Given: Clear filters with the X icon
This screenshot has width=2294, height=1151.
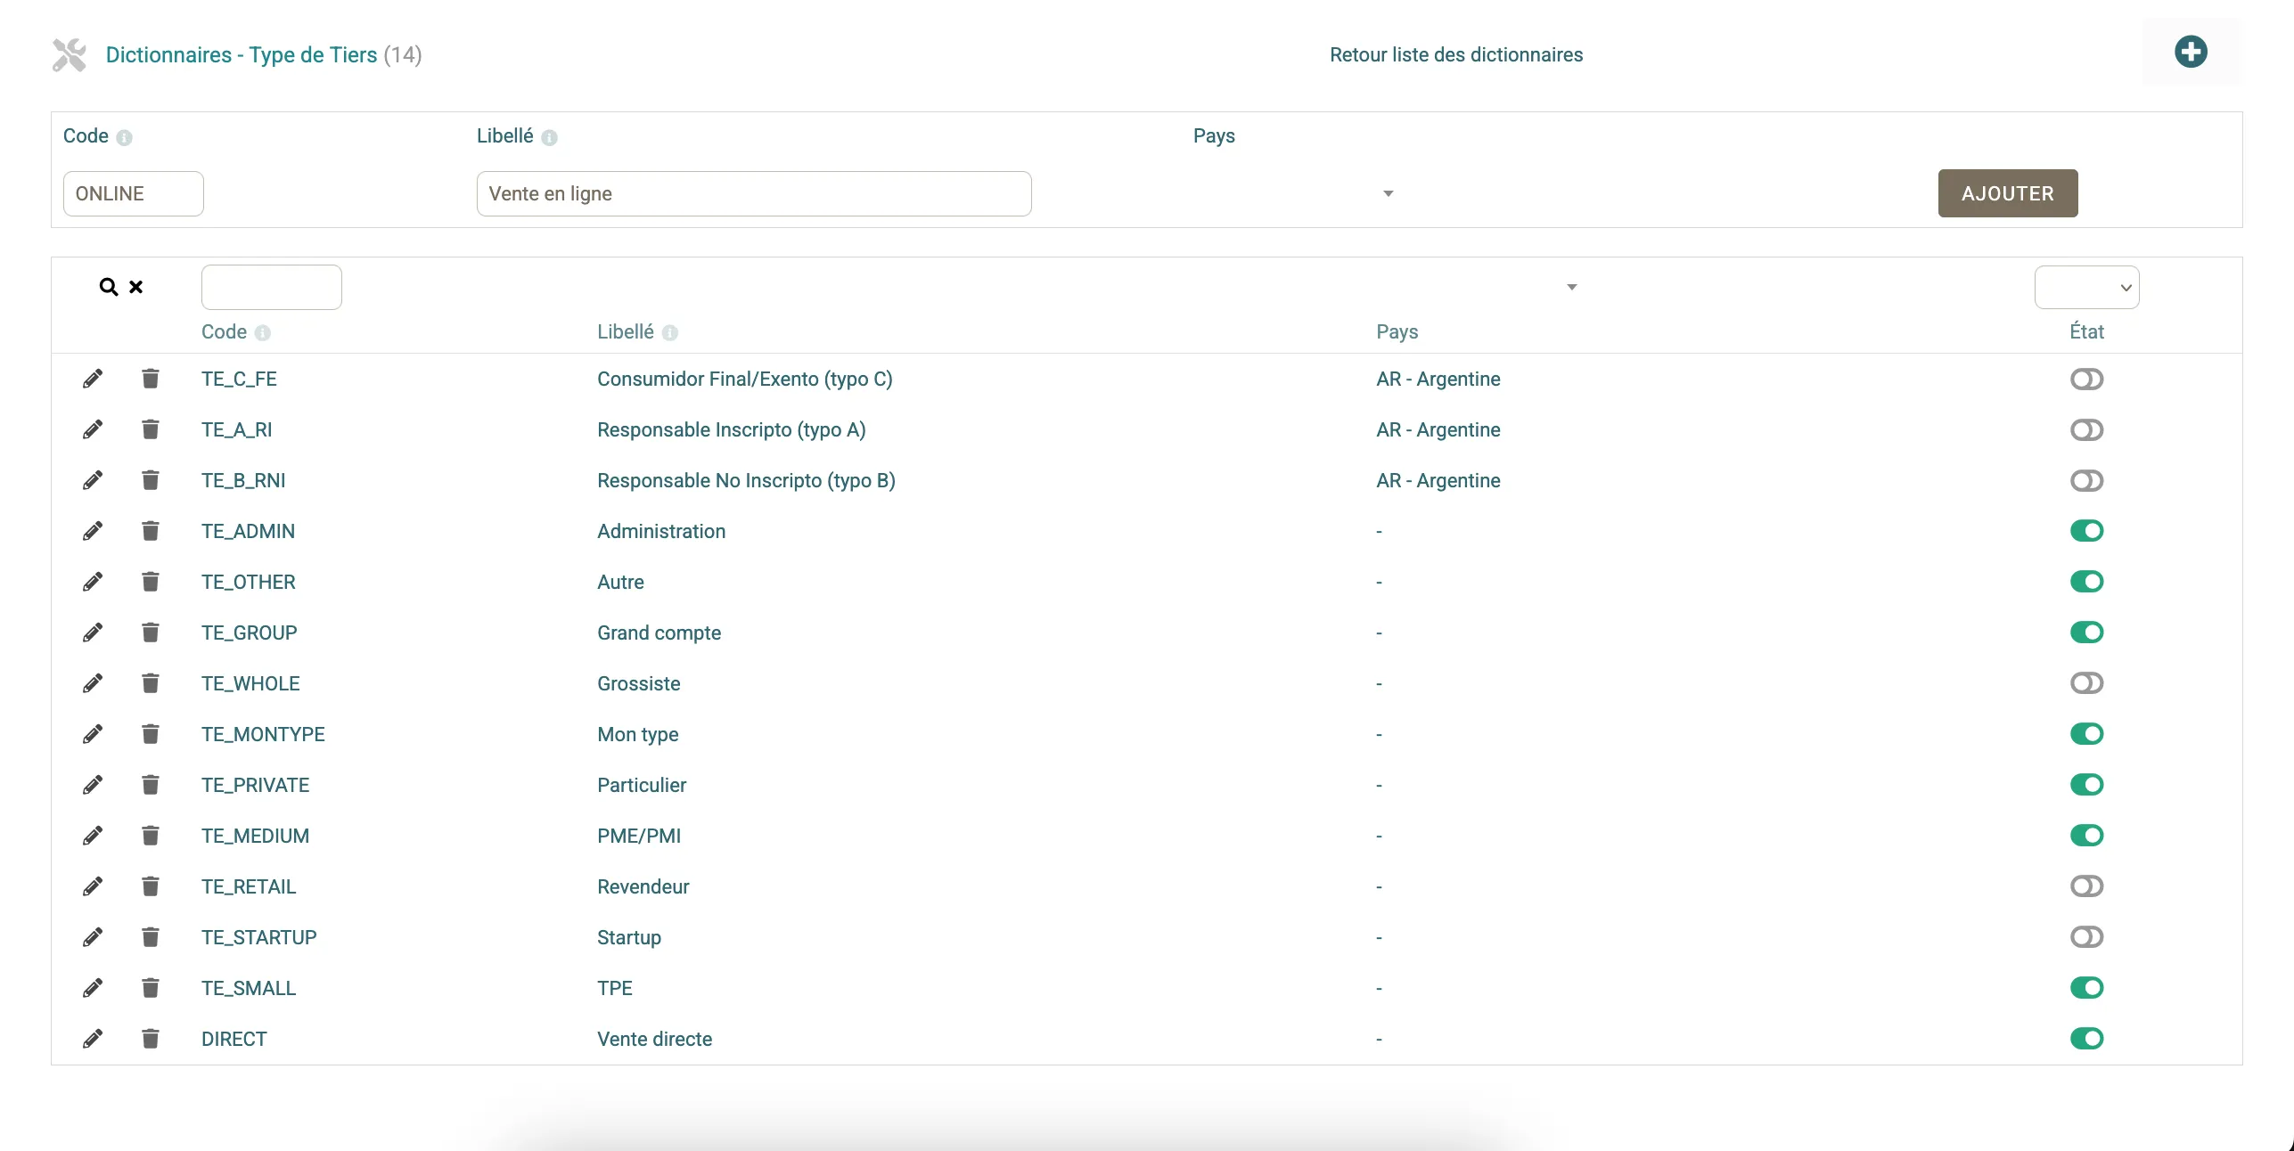Looking at the screenshot, I should (136, 287).
